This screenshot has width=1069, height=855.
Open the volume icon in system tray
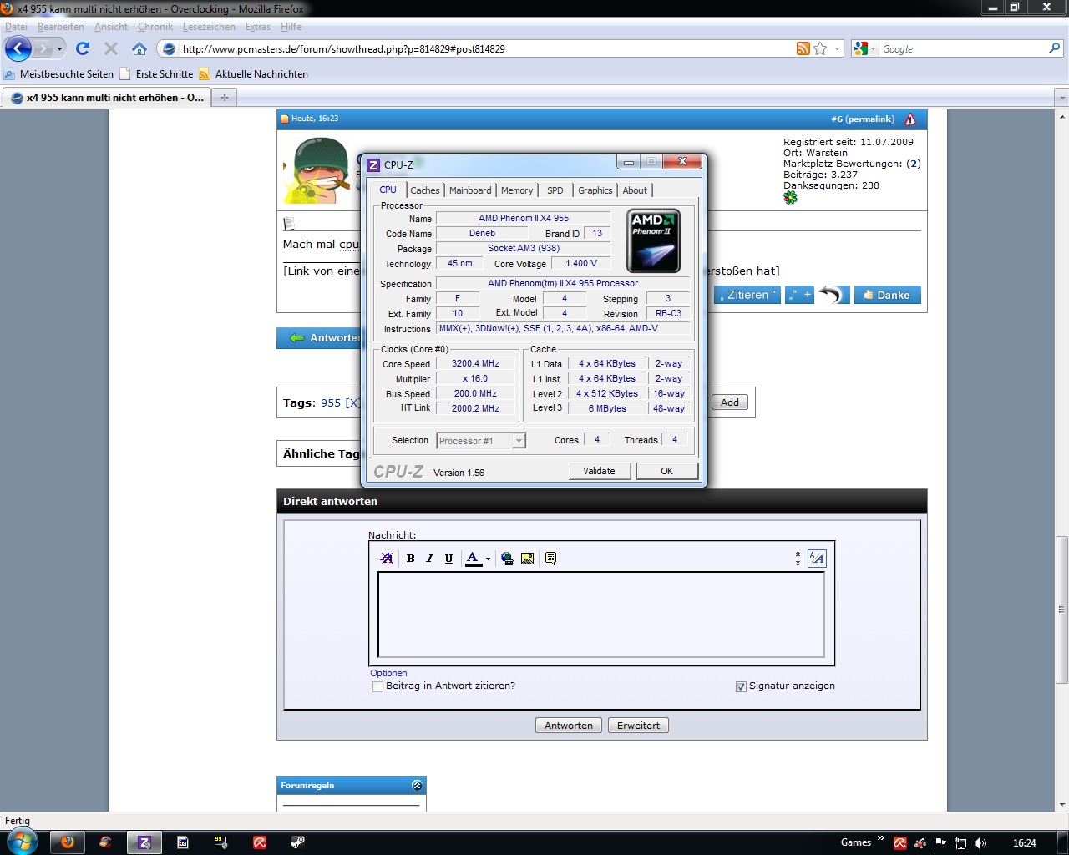point(980,843)
